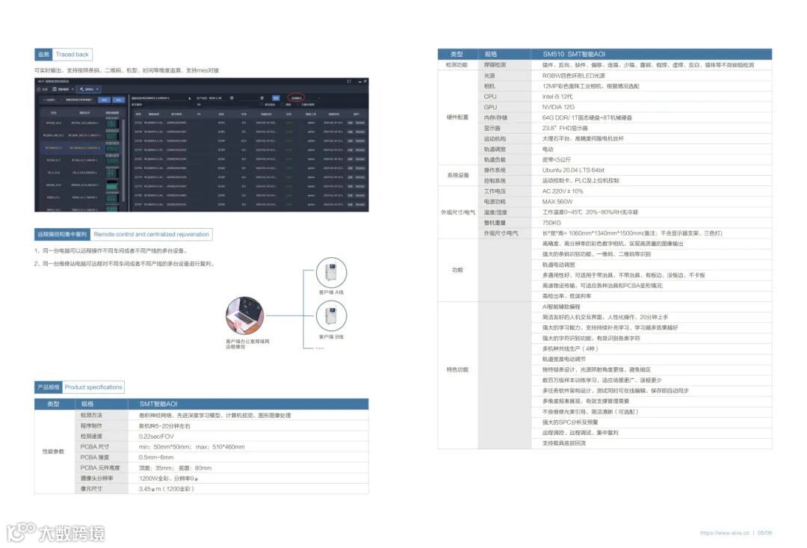This screenshot has height=548, width=807.
Task: Select the Ubuntu 20.04 LTS 64bit cell
Action: [652, 170]
